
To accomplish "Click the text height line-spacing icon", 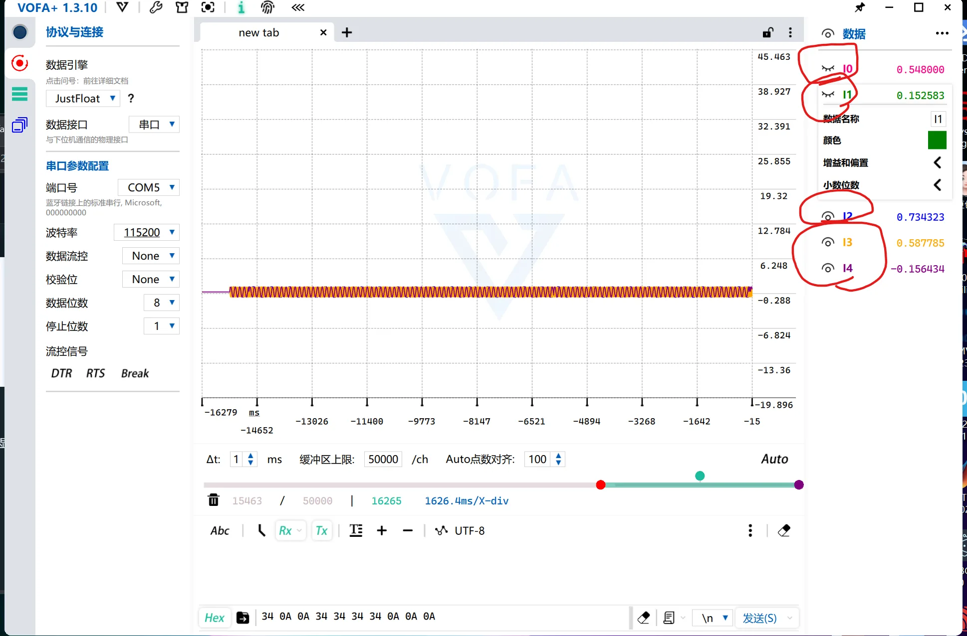I will (x=356, y=530).
